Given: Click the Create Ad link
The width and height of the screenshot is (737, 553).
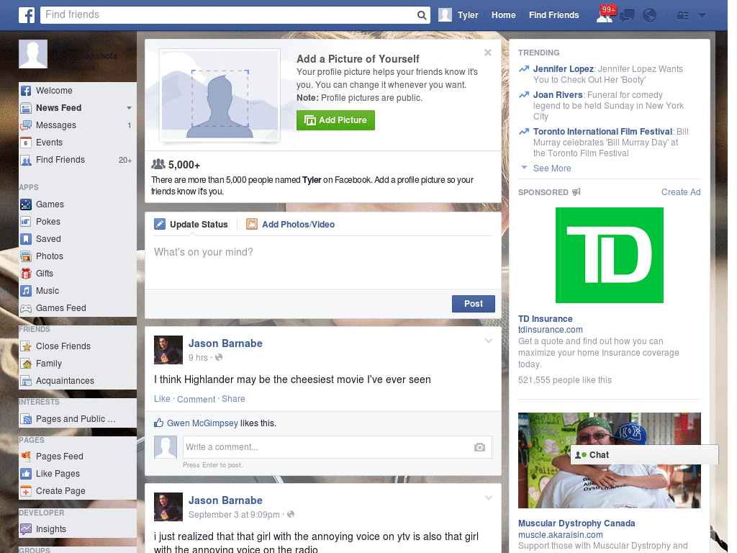Looking at the screenshot, I should [681, 192].
